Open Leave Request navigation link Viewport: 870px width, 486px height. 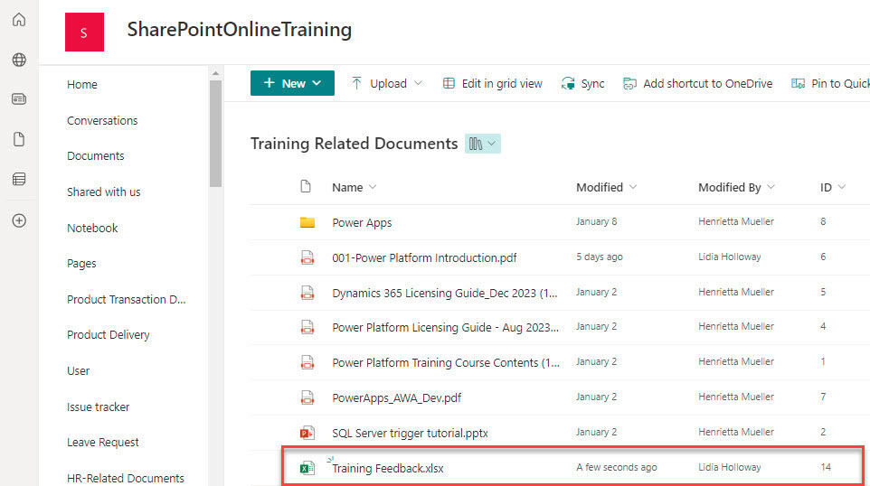(x=103, y=443)
